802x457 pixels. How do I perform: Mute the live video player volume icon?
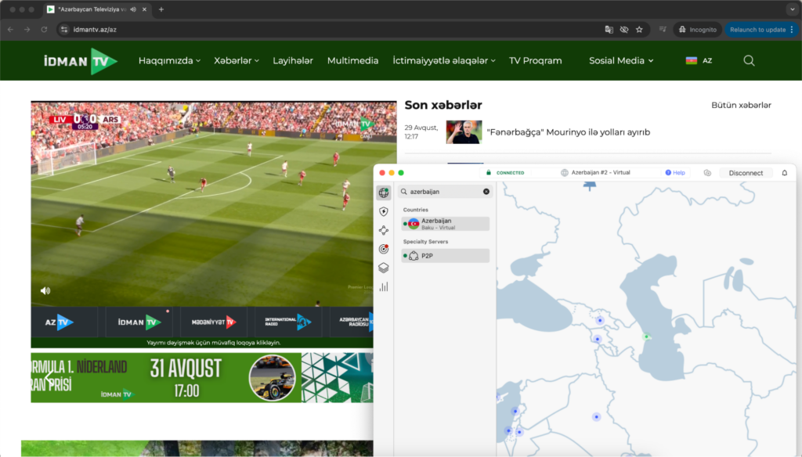45,291
